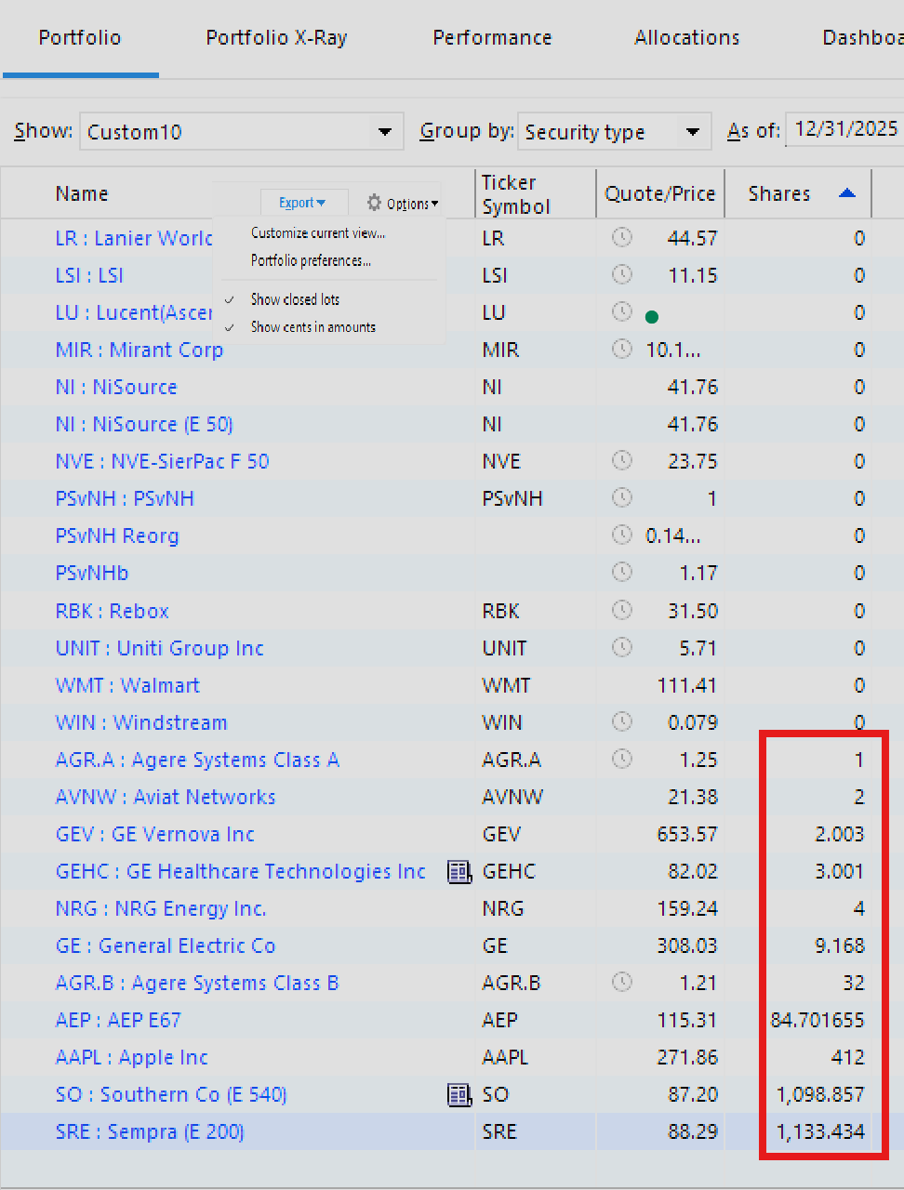Choose Customize current view menu item
The height and width of the screenshot is (1190, 904).
[318, 233]
